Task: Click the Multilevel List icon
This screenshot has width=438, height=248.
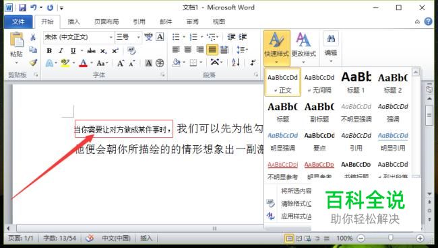Action: coord(211,37)
